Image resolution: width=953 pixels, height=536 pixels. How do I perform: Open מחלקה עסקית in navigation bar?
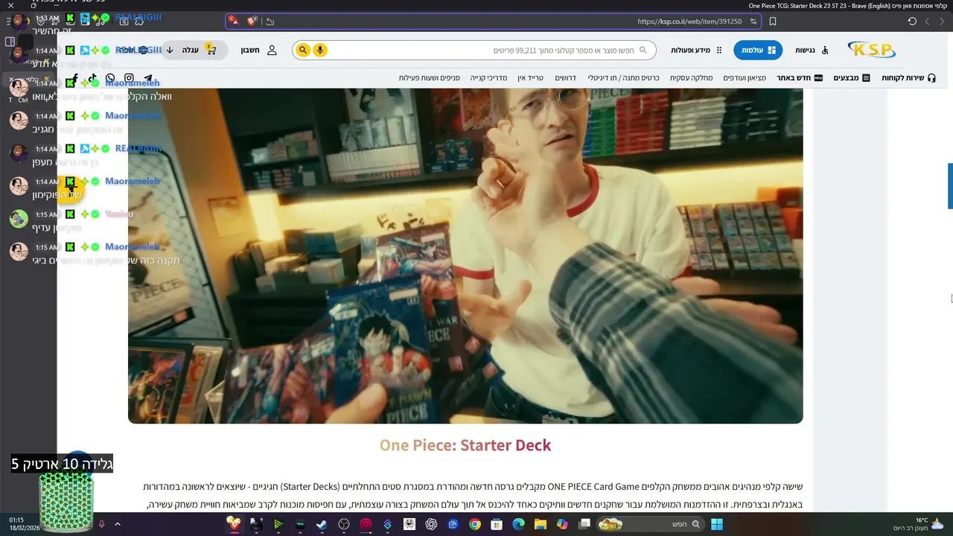[691, 77]
